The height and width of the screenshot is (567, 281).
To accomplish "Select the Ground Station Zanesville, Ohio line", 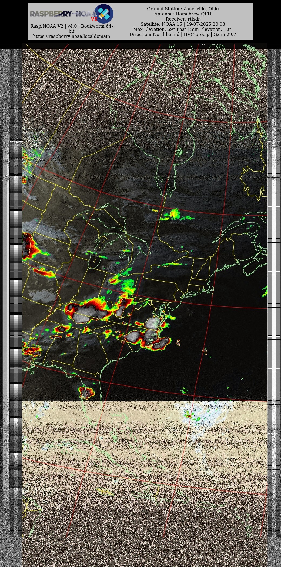I will click(183, 9).
